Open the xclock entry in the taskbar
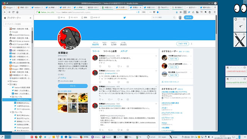Image resolution: width=247 pixels, height=139 pixels. (151, 137)
